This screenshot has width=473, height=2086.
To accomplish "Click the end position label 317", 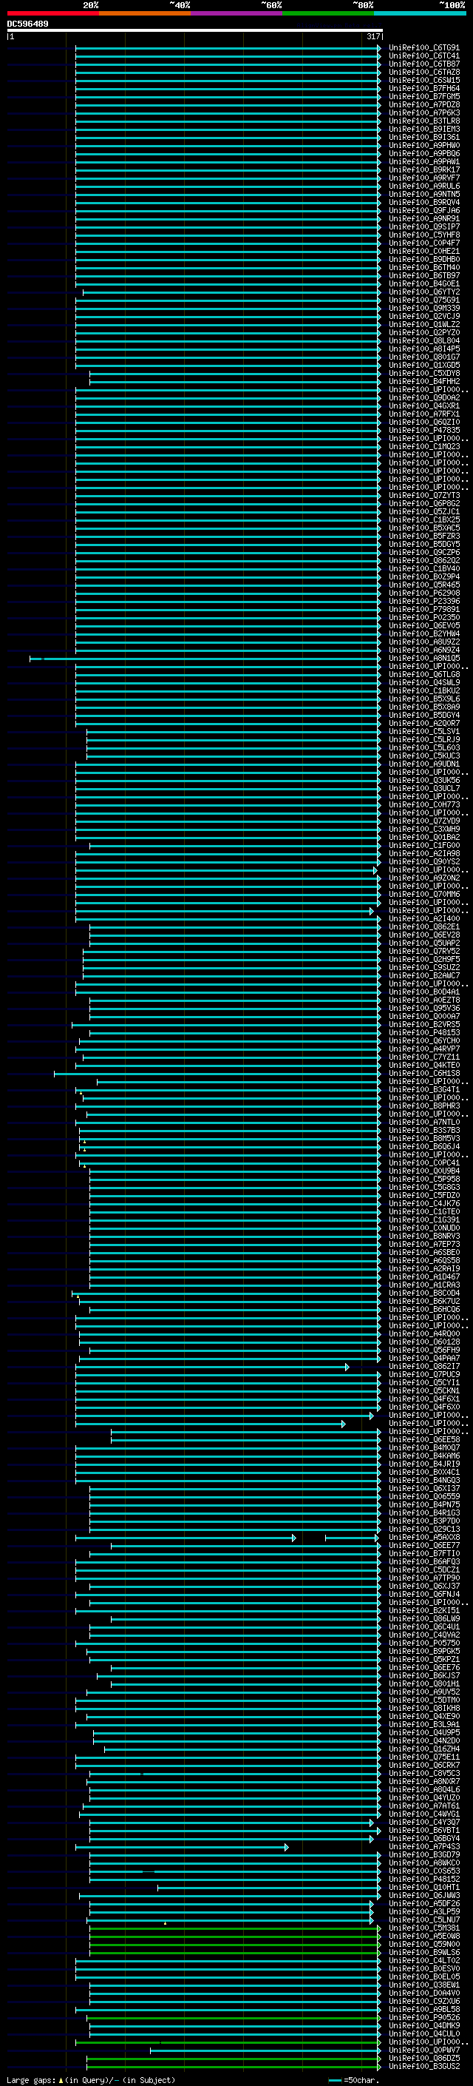I will (372, 36).
